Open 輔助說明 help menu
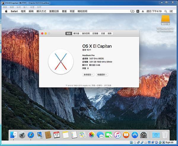 pos(82,11)
